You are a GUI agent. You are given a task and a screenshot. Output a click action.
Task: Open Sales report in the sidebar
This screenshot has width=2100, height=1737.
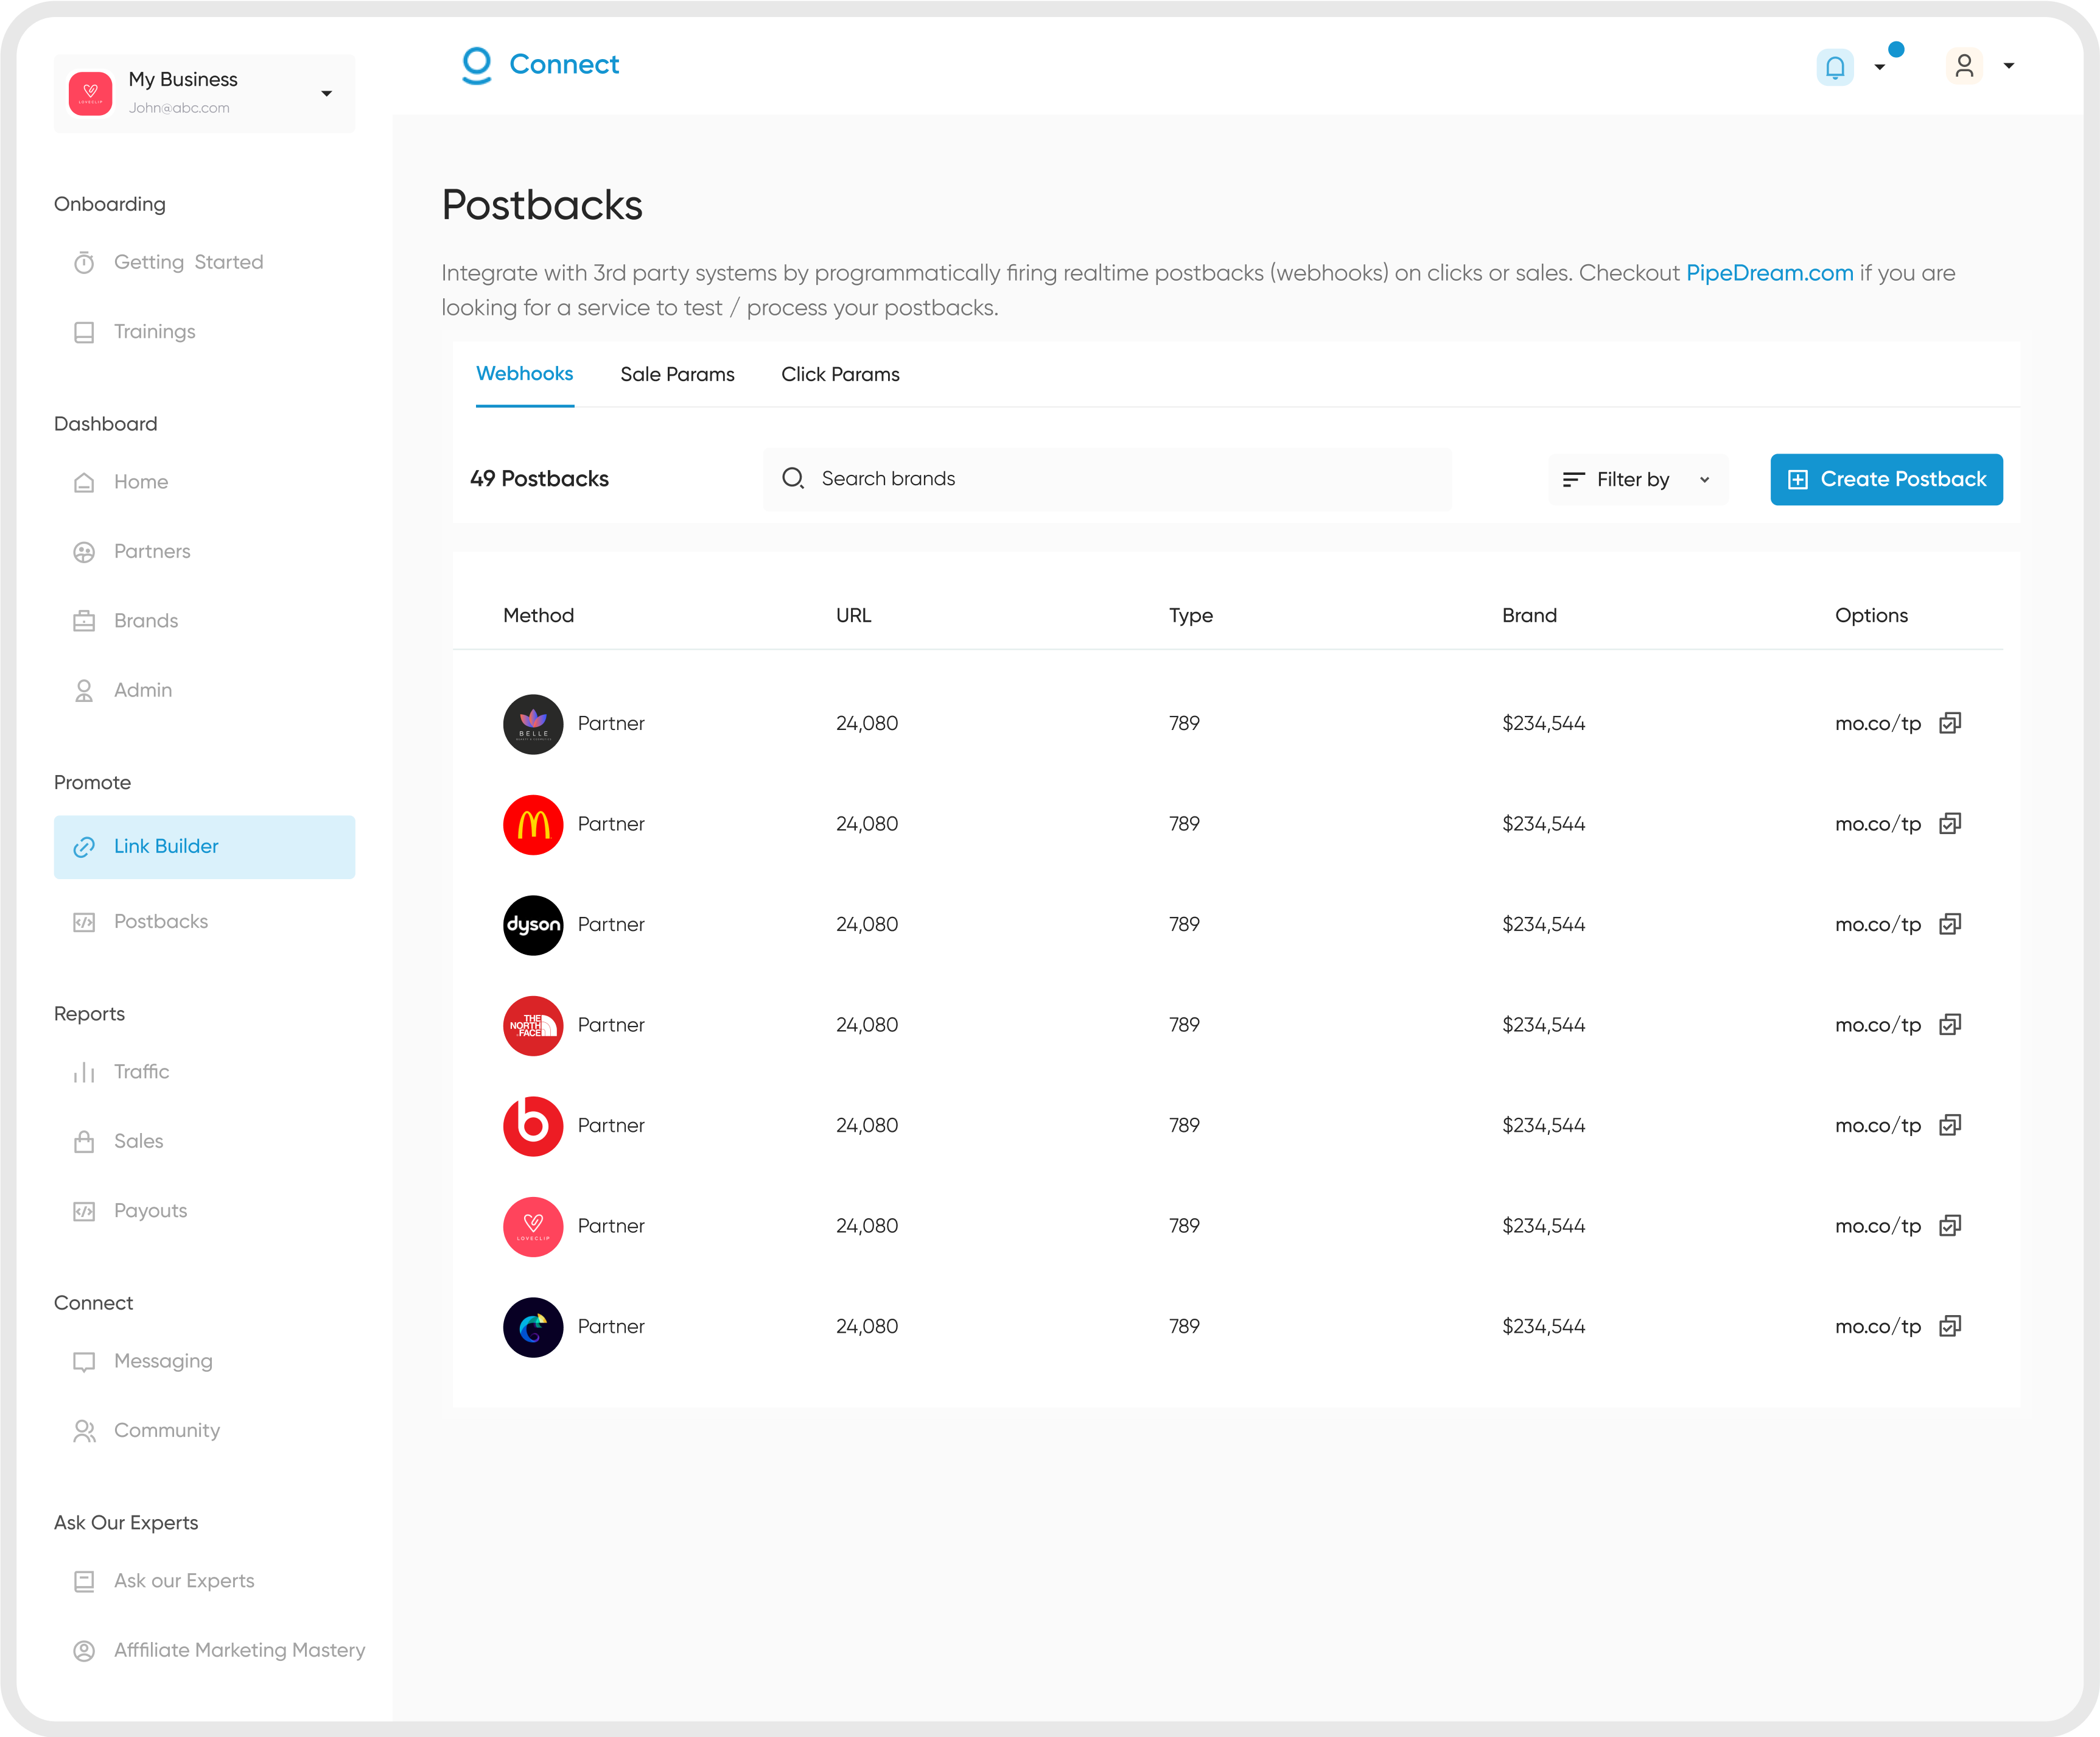119,1141
